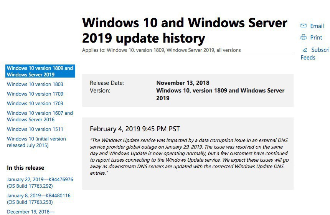330x215 pixels.
Task: Click the November 13, 2018 release date
Action: [183, 83]
